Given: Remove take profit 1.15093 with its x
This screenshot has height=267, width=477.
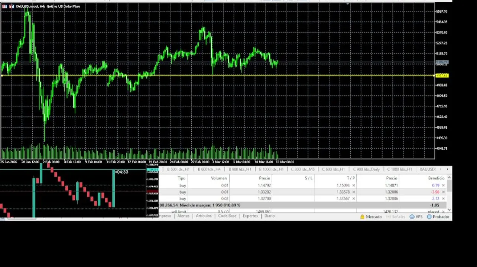Looking at the screenshot, I should click(x=354, y=185).
